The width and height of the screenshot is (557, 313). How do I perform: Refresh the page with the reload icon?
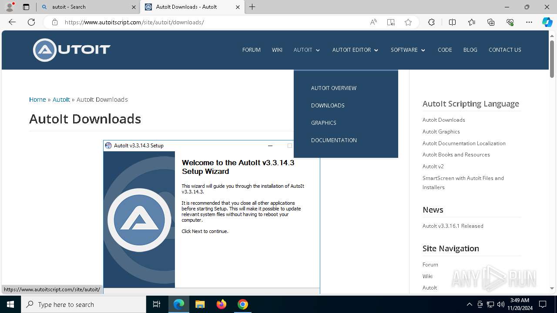31,22
